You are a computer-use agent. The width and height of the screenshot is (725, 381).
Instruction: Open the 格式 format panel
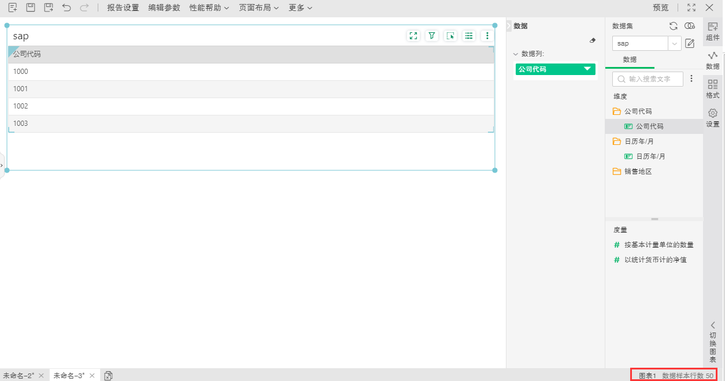pos(713,89)
